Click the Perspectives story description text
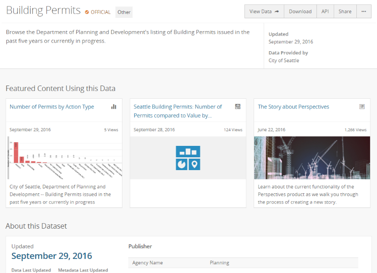The width and height of the screenshot is (377, 273). click(308, 194)
